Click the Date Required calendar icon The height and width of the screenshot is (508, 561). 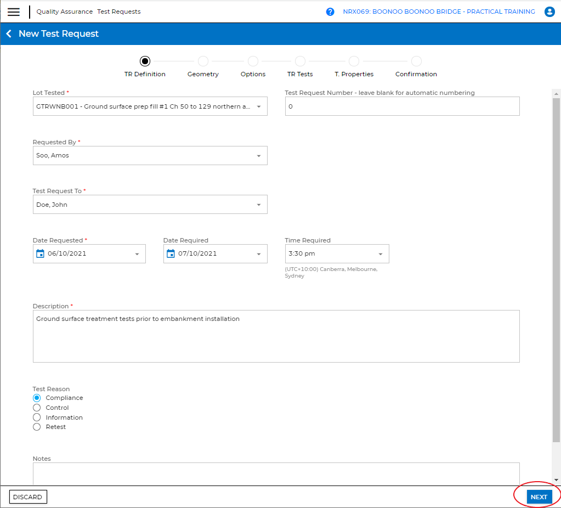(171, 253)
